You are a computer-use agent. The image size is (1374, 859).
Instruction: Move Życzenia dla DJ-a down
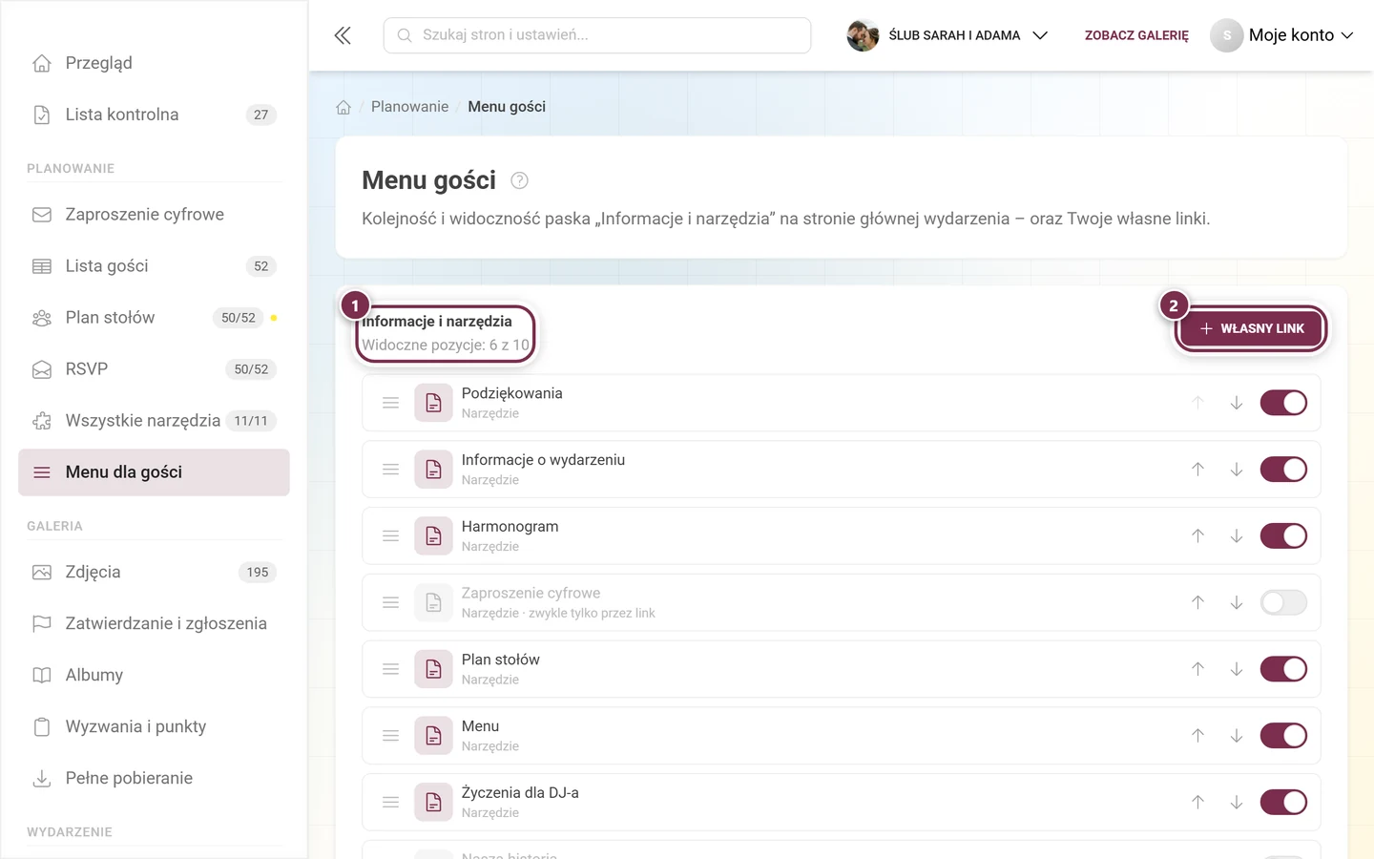[x=1236, y=803]
